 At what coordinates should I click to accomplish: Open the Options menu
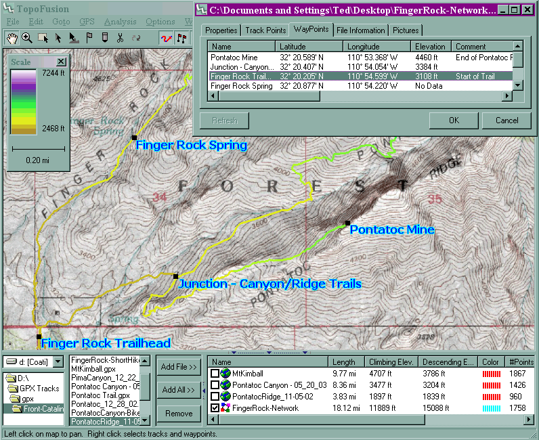click(160, 22)
